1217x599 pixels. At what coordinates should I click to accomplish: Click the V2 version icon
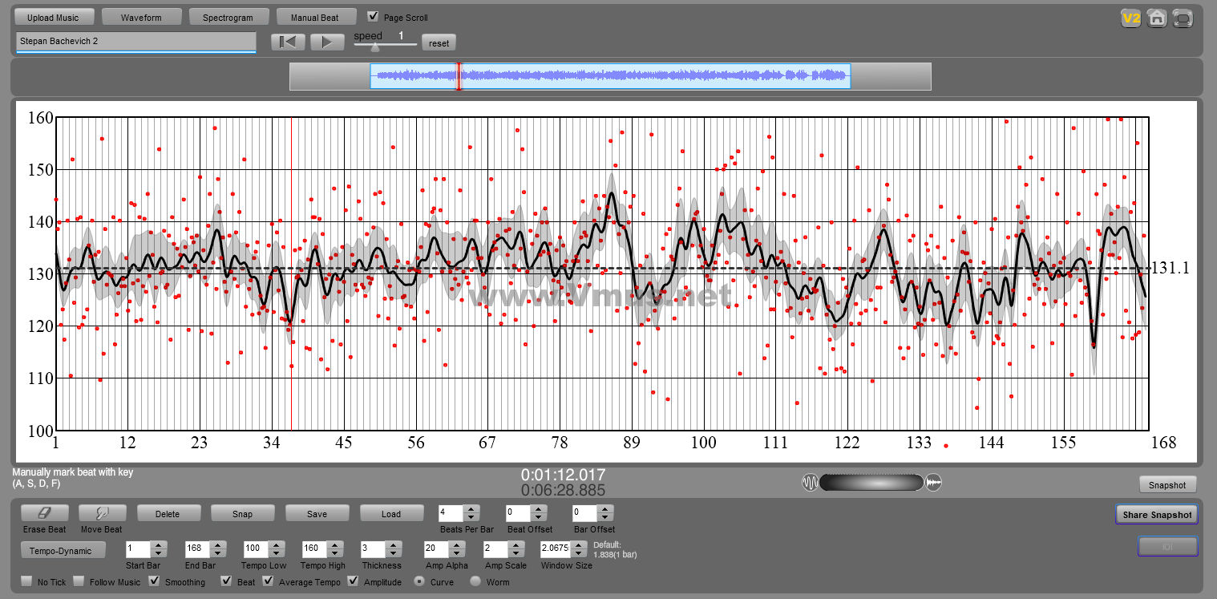point(1130,18)
